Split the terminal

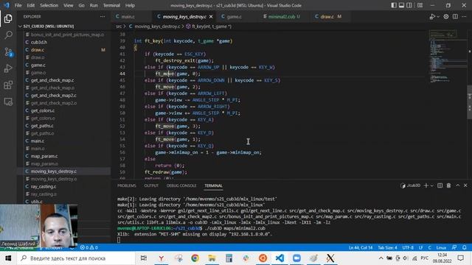440,185
